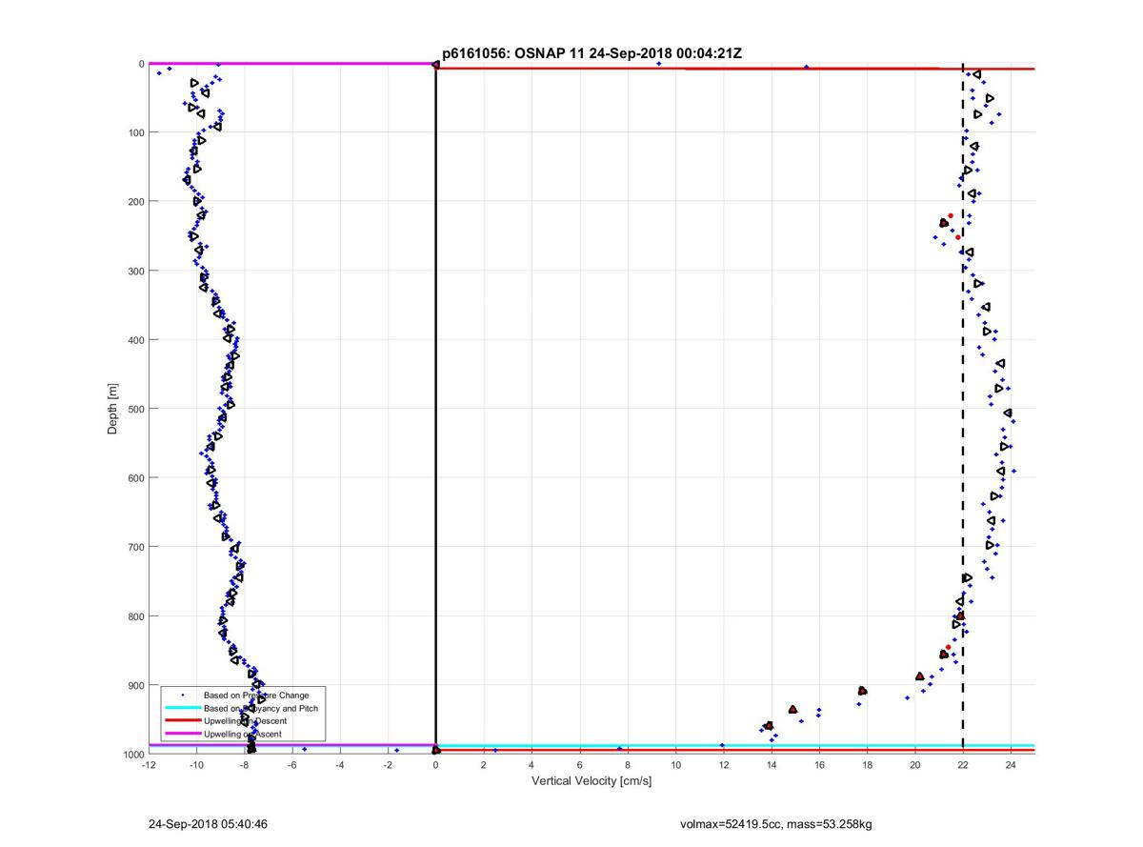Viewport: 1143px width, 847px height.
Task: Click the solid black vertical line at zero velocity
Action: coord(435,410)
